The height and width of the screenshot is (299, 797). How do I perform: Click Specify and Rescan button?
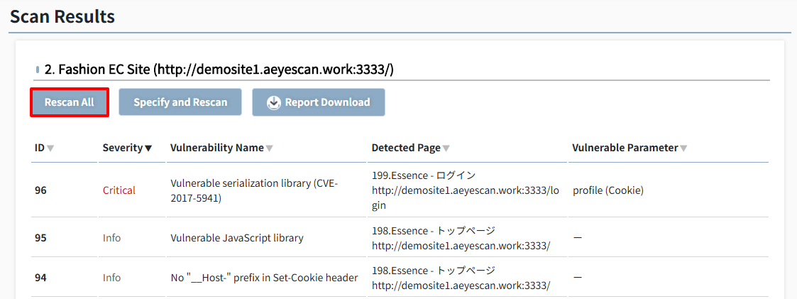180,102
